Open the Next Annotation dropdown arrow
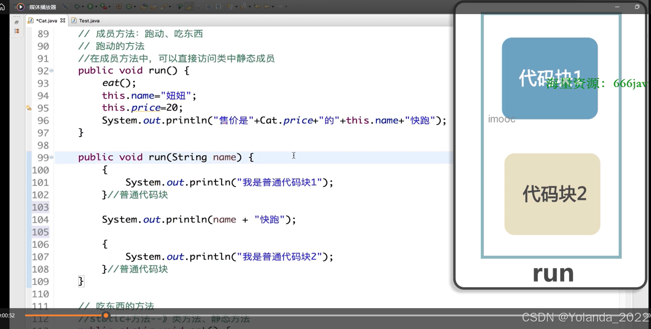The height and width of the screenshot is (329, 651). tap(237, 6)
